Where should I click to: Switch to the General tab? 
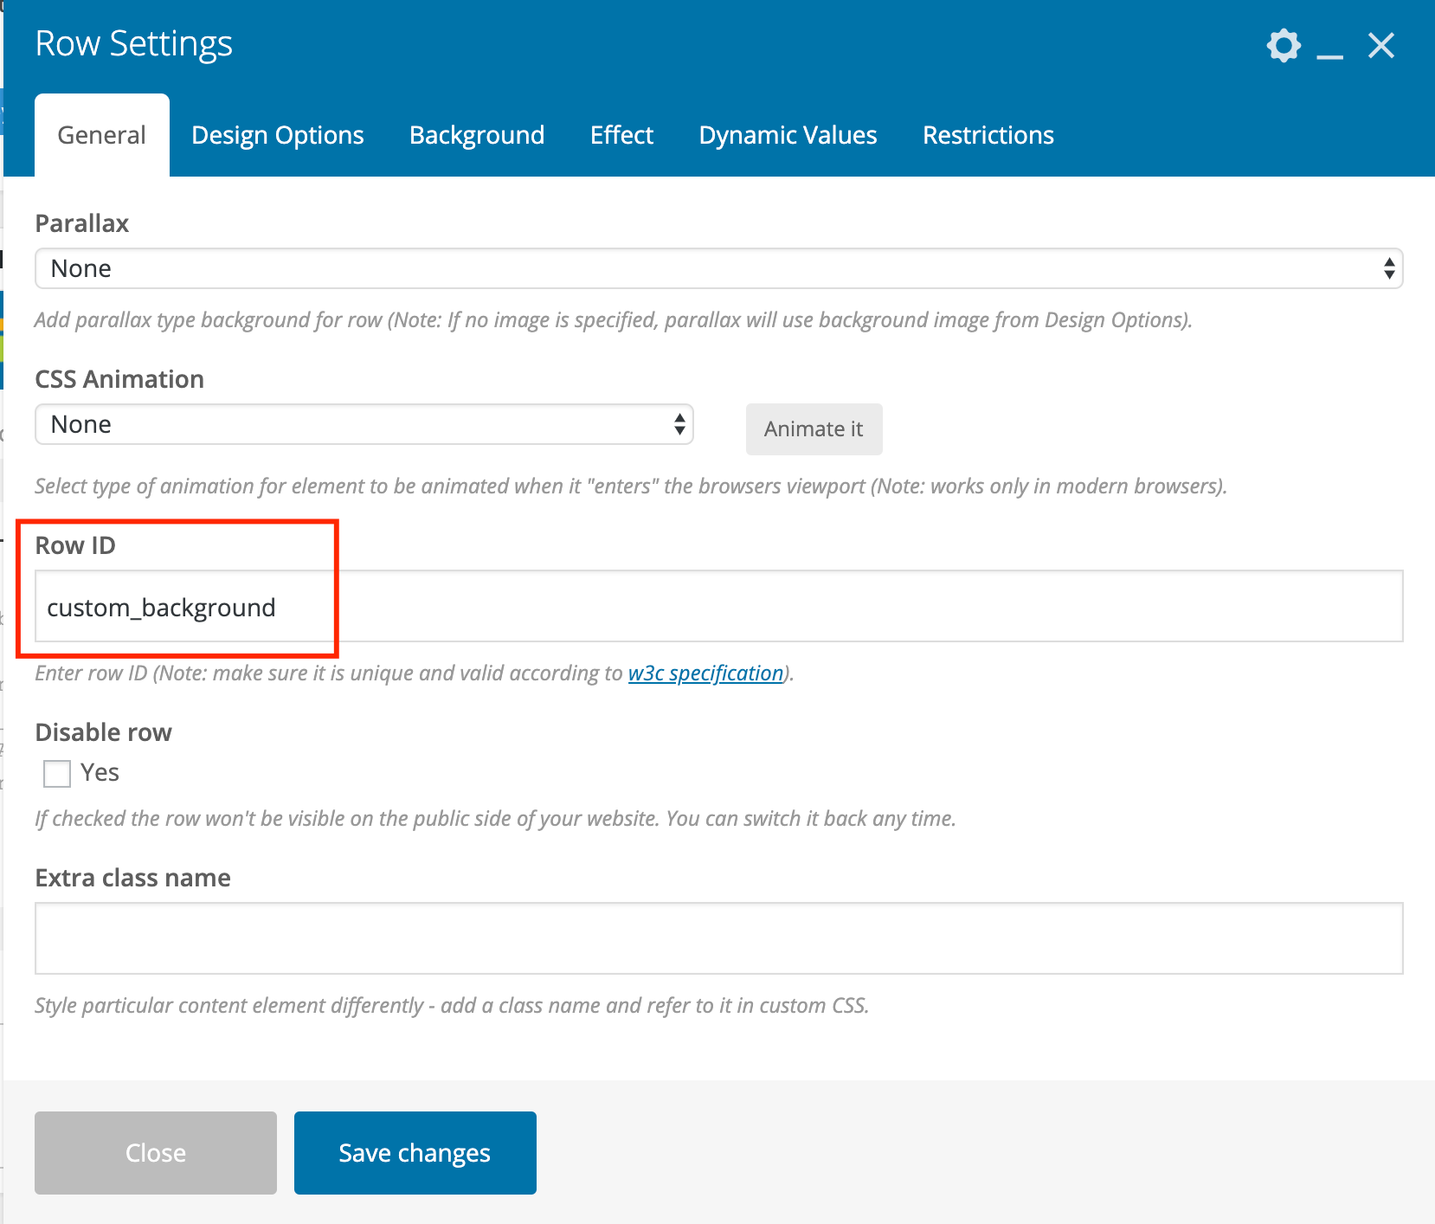(x=101, y=135)
